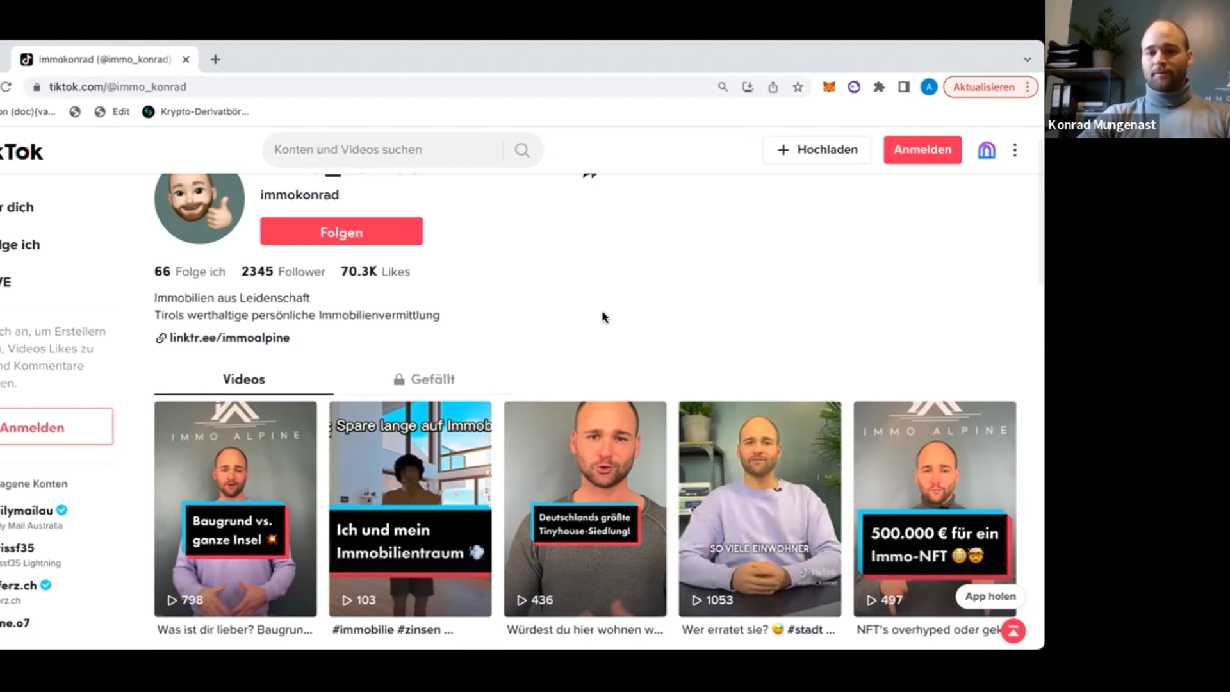Open the Chrome profile avatar A
Screen dimensions: 1230x692
(x=929, y=86)
